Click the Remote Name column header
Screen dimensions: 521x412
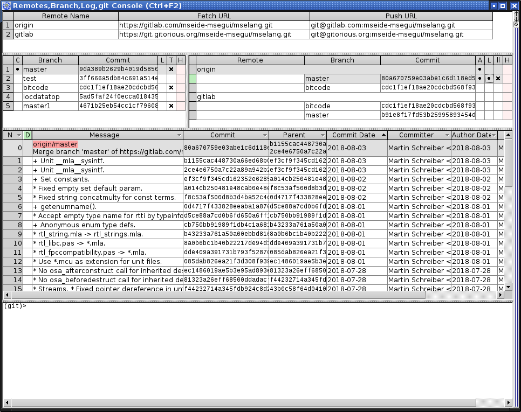pyautogui.click(x=66, y=16)
